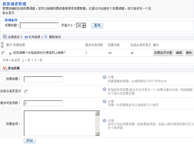194x148 pixels.
Task: Click the 删除选定 delete icon
Action: (x=46, y=37)
